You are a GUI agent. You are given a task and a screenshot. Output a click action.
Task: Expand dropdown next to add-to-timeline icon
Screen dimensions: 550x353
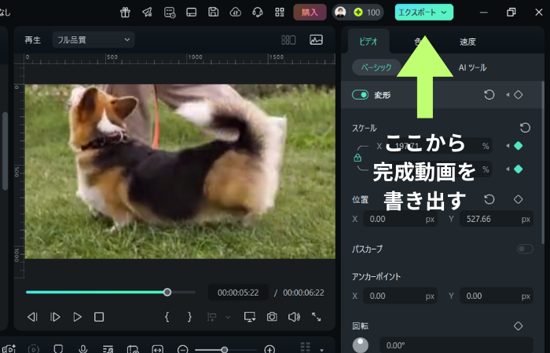tap(228, 317)
